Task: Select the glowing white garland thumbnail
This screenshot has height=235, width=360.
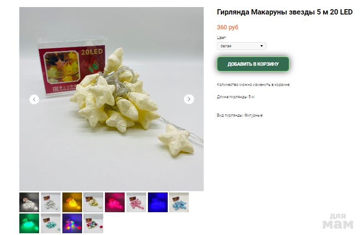Action: coord(29,202)
